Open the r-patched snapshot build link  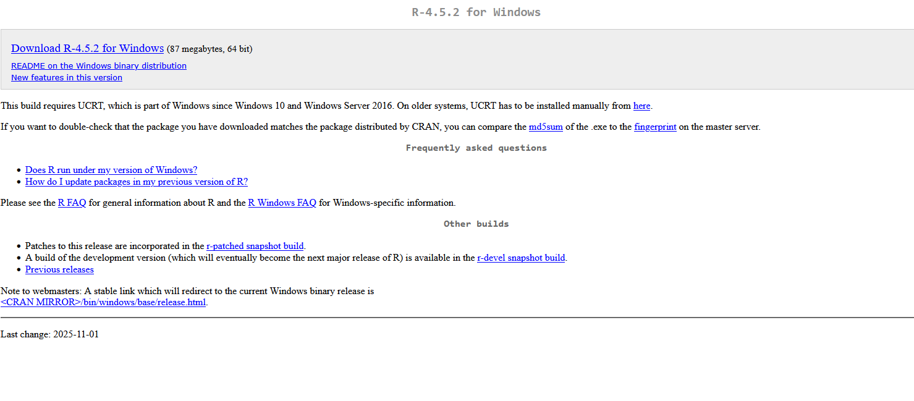pyautogui.click(x=255, y=246)
